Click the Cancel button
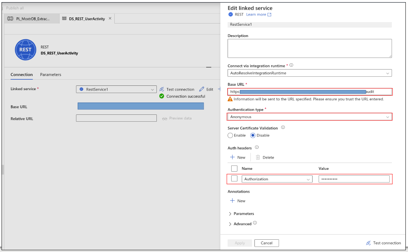Viewport: 408px width, 252px height. 267,243
